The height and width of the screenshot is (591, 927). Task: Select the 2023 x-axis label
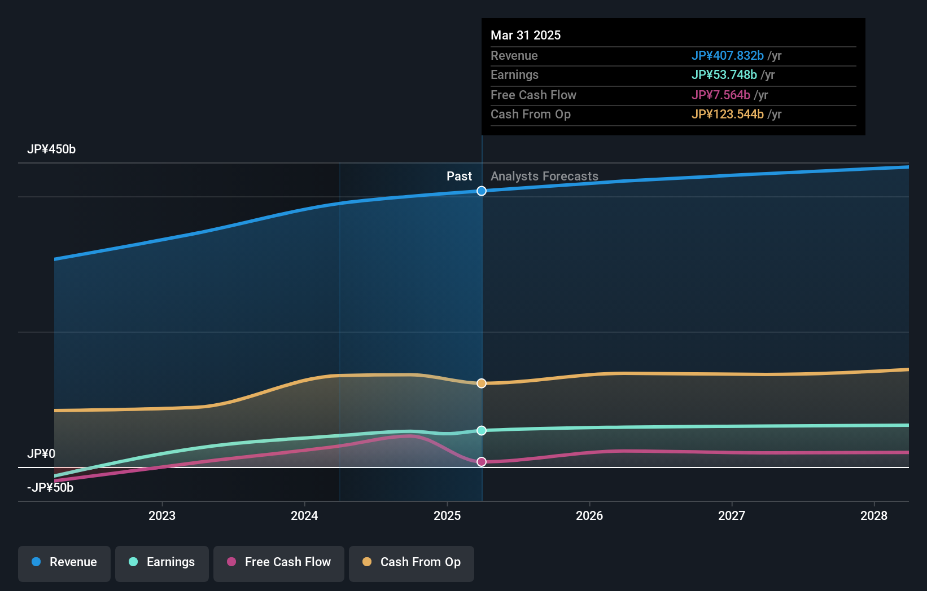(162, 515)
